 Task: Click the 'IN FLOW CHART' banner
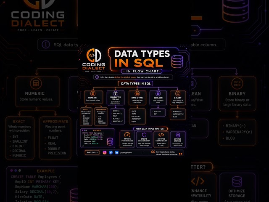click(142, 71)
